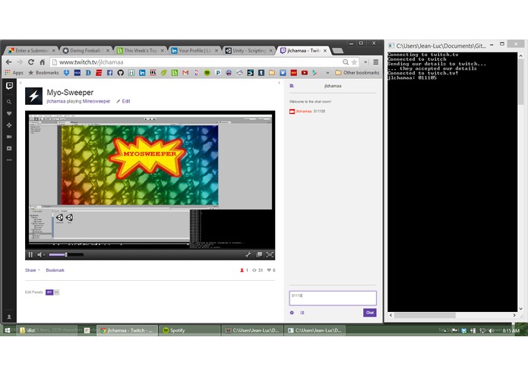Open the LinkedIn bookmark icon
Screen dimensions: 528x375
(142, 73)
